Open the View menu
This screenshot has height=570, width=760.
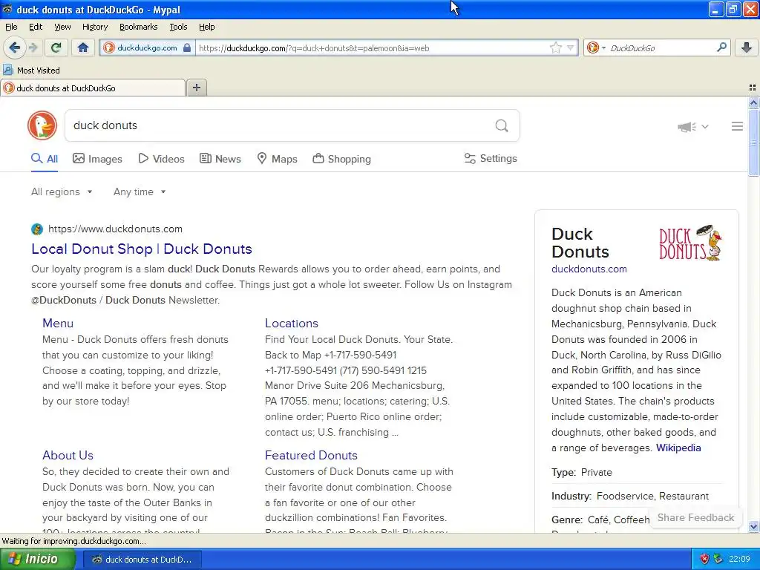(62, 27)
